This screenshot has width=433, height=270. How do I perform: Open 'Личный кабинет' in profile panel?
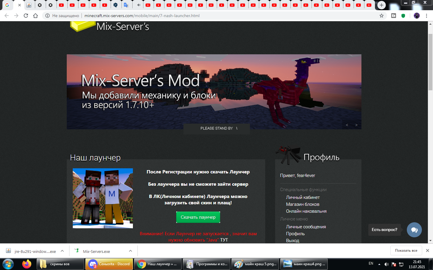303,197
